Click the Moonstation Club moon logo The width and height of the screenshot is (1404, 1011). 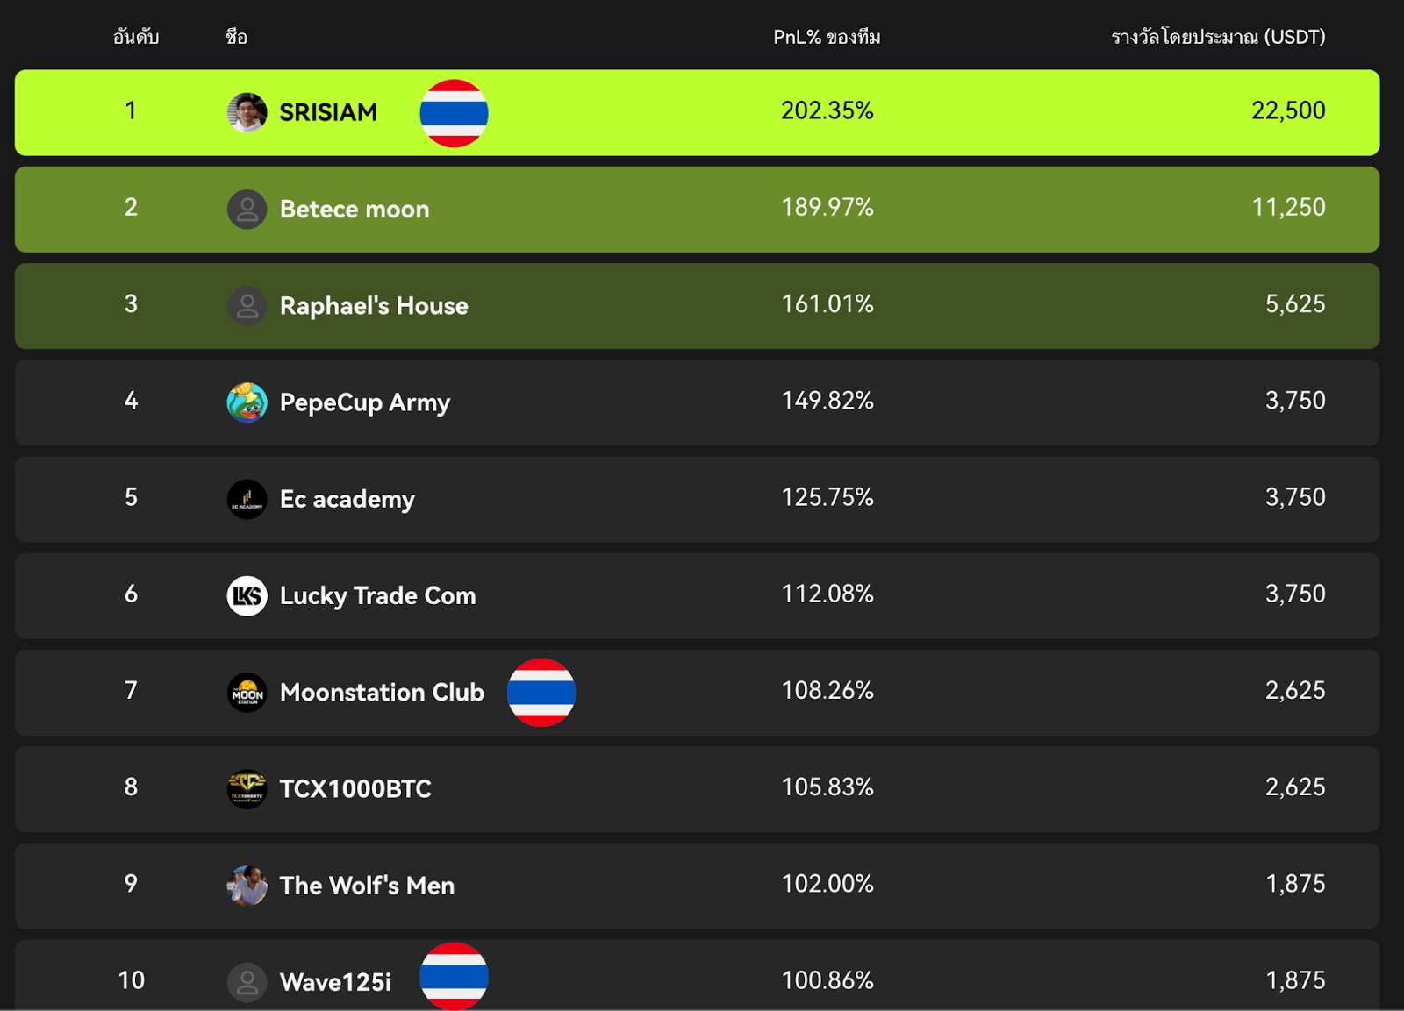(247, 693)
